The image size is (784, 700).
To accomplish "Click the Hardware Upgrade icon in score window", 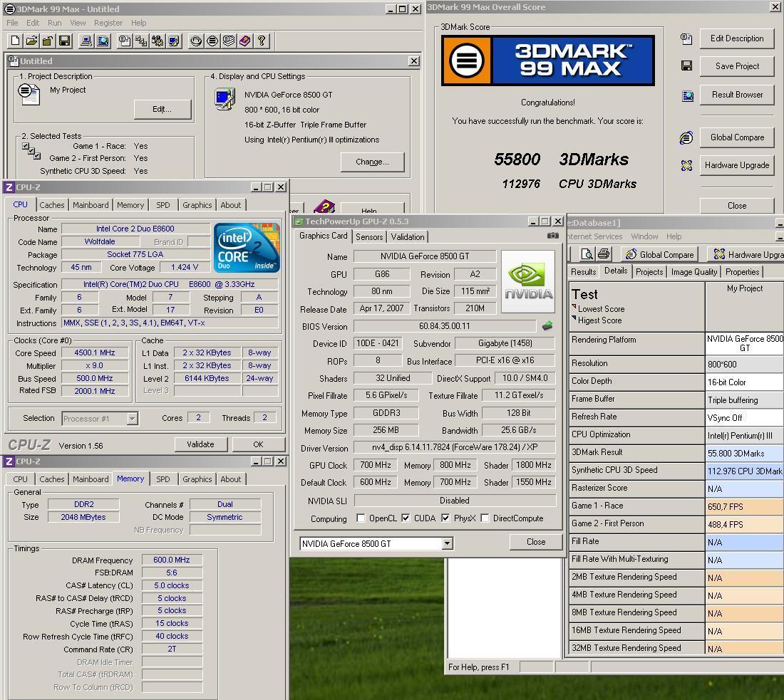I will pyautogui.click(x=687, y=165).
